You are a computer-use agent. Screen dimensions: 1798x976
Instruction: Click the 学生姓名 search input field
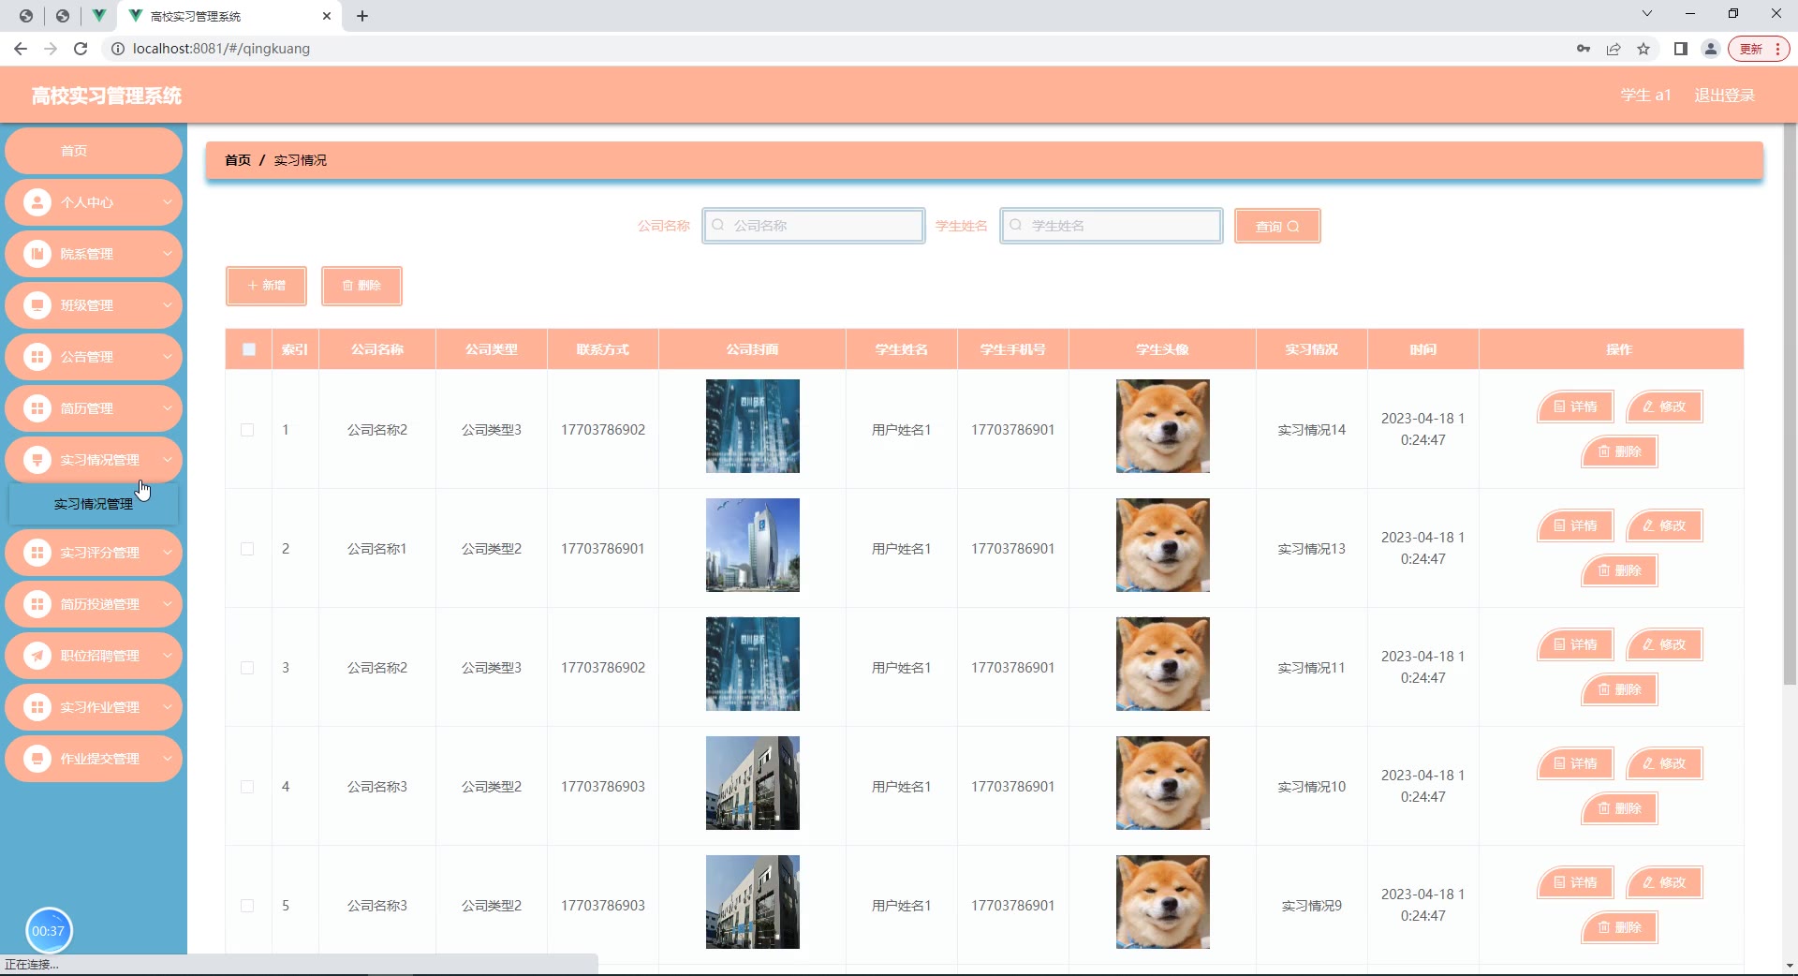point(1112,226)
